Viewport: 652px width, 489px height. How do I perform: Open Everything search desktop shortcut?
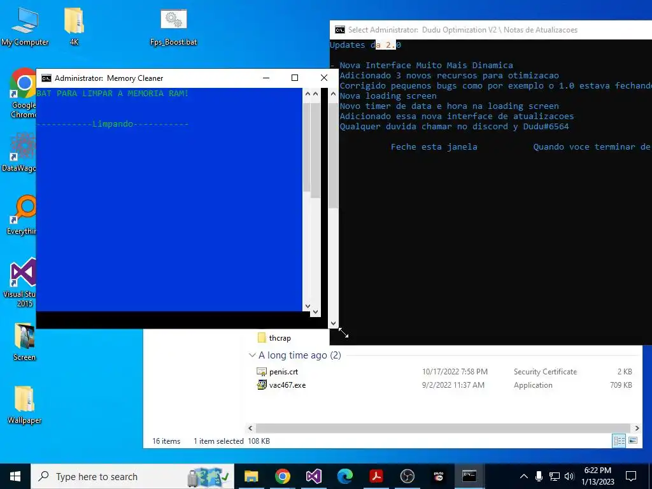22,215
